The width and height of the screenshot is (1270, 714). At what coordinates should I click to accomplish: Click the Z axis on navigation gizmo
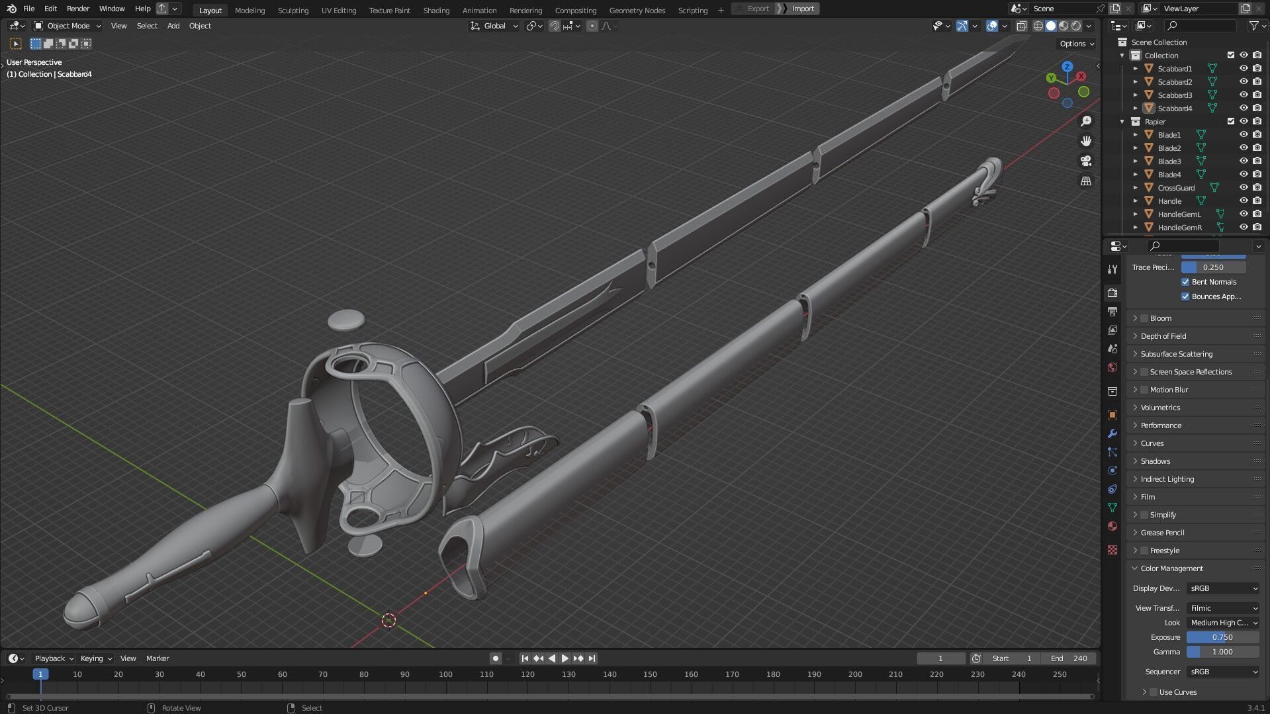coord(1067,67)
